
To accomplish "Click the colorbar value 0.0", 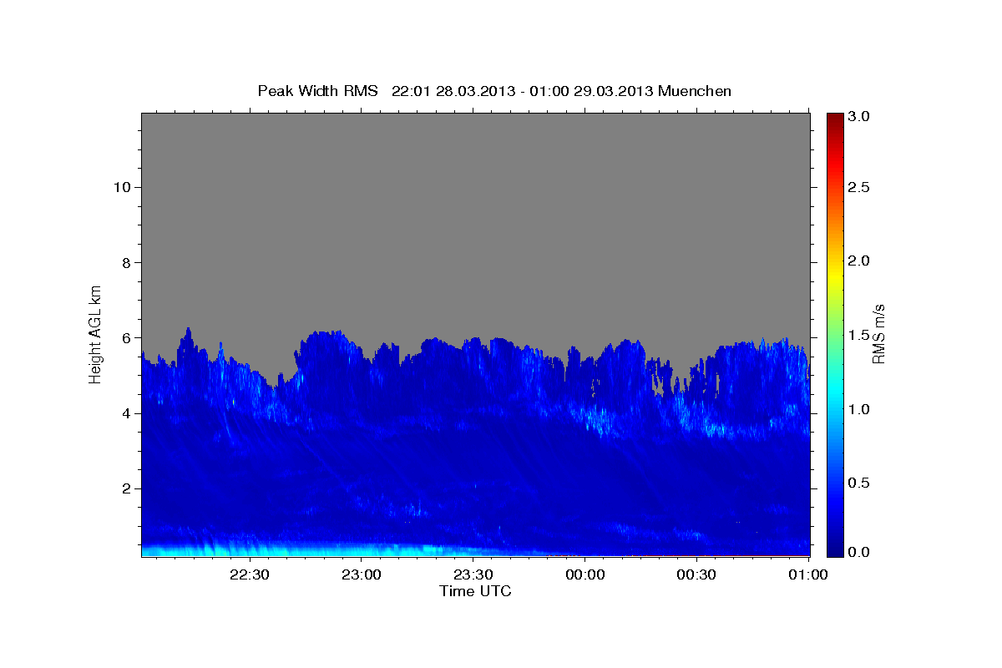I will tap(860, 552).
